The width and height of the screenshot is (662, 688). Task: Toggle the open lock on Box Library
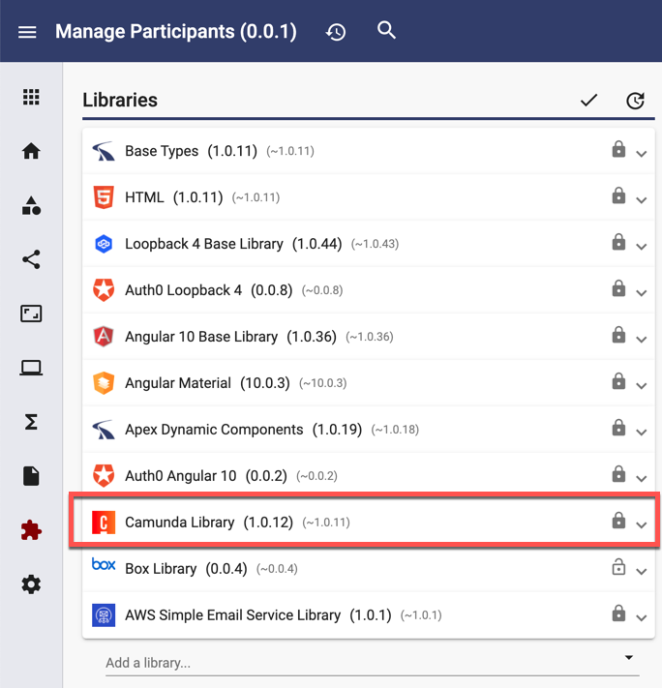click(618, 567)
